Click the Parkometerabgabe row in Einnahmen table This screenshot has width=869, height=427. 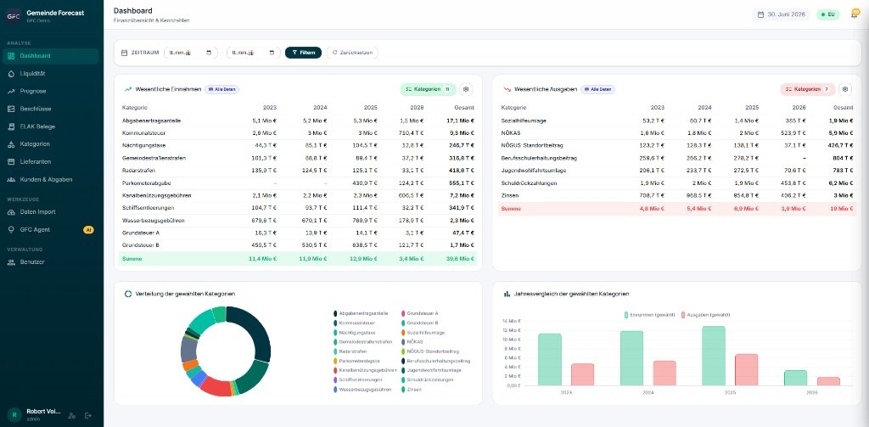(298, 183)
